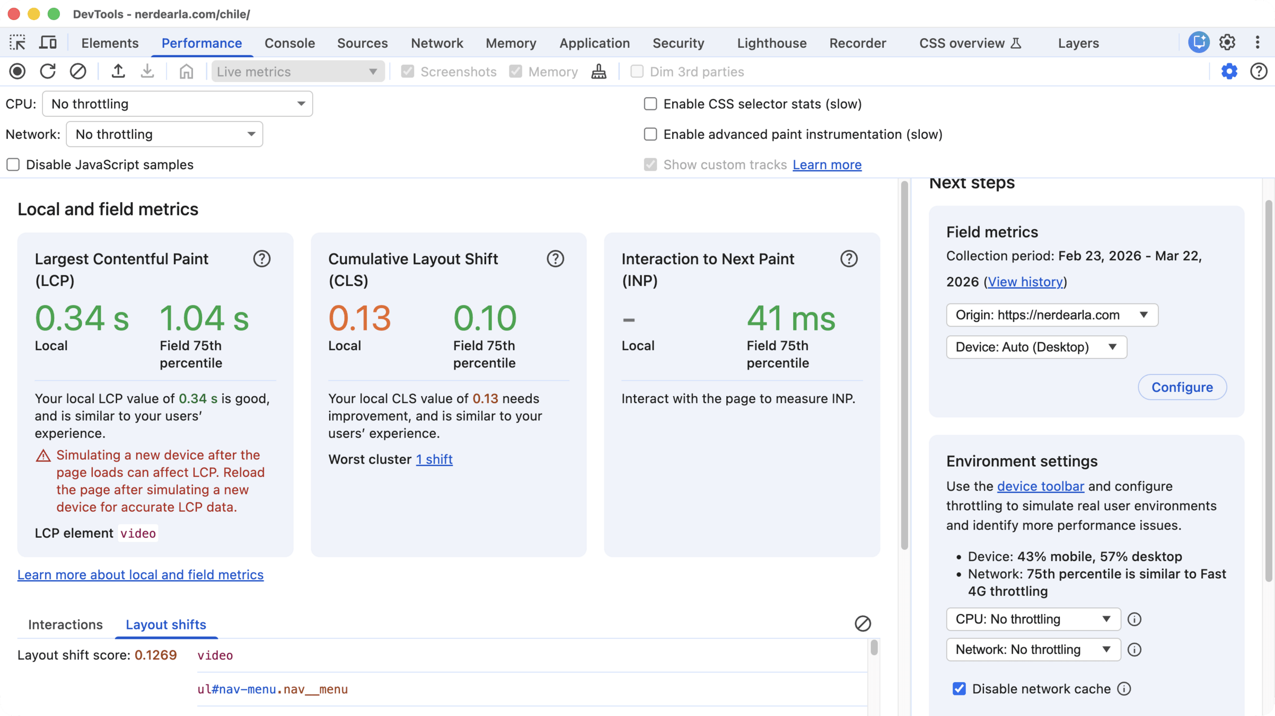Click the Configure button
The height and width of the screenshot is (716, 1275).
coord(1182,387)
